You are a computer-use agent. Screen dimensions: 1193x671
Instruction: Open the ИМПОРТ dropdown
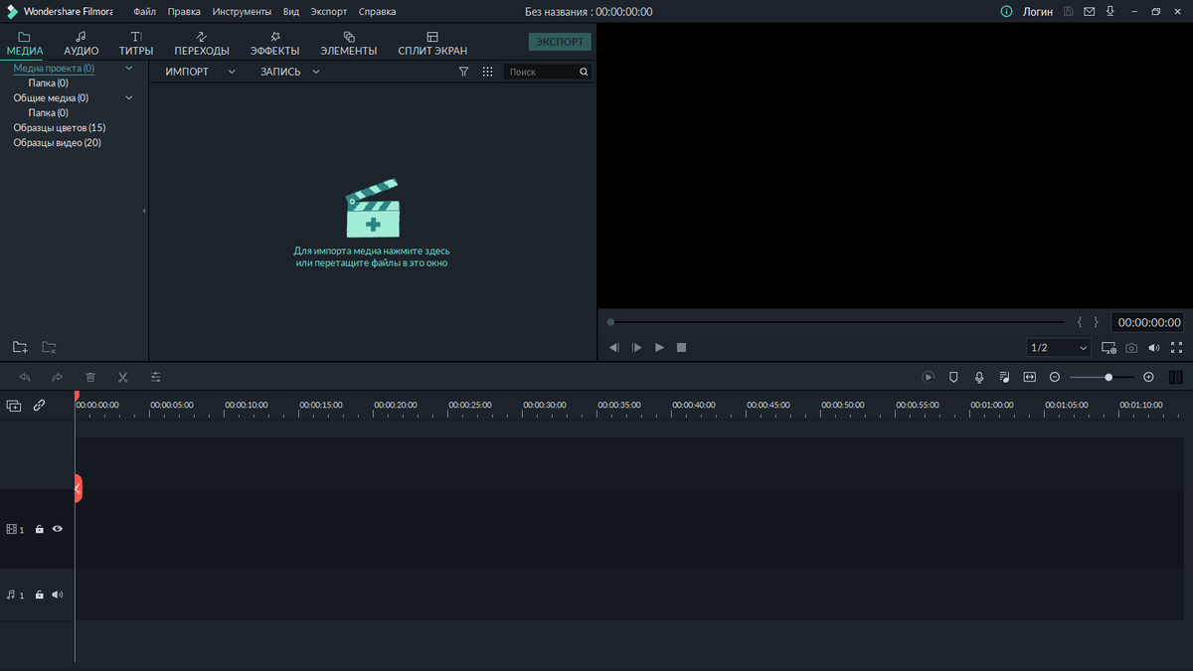point(200,72)
